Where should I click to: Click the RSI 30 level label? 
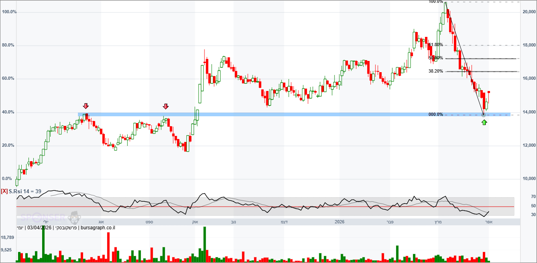click(533, 215)
